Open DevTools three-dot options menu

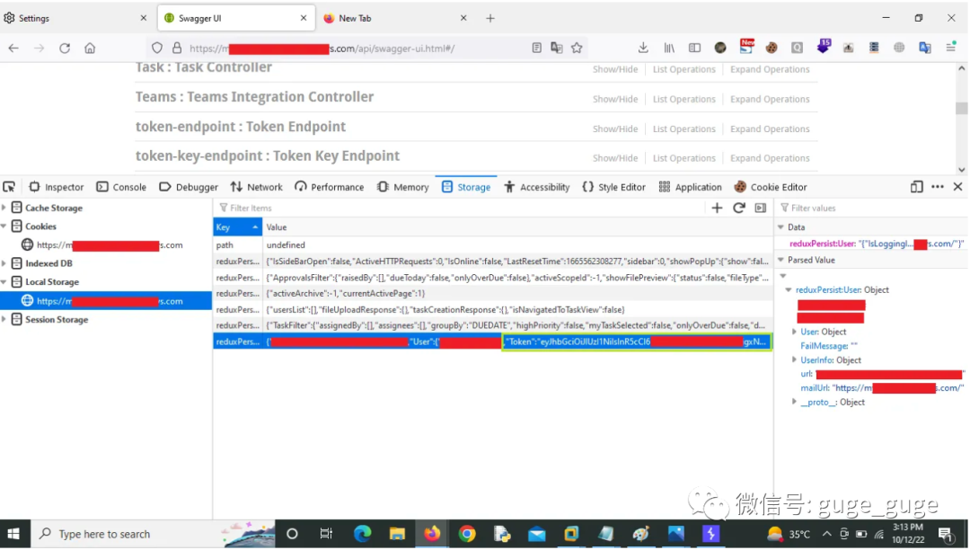tap(938, 187)
